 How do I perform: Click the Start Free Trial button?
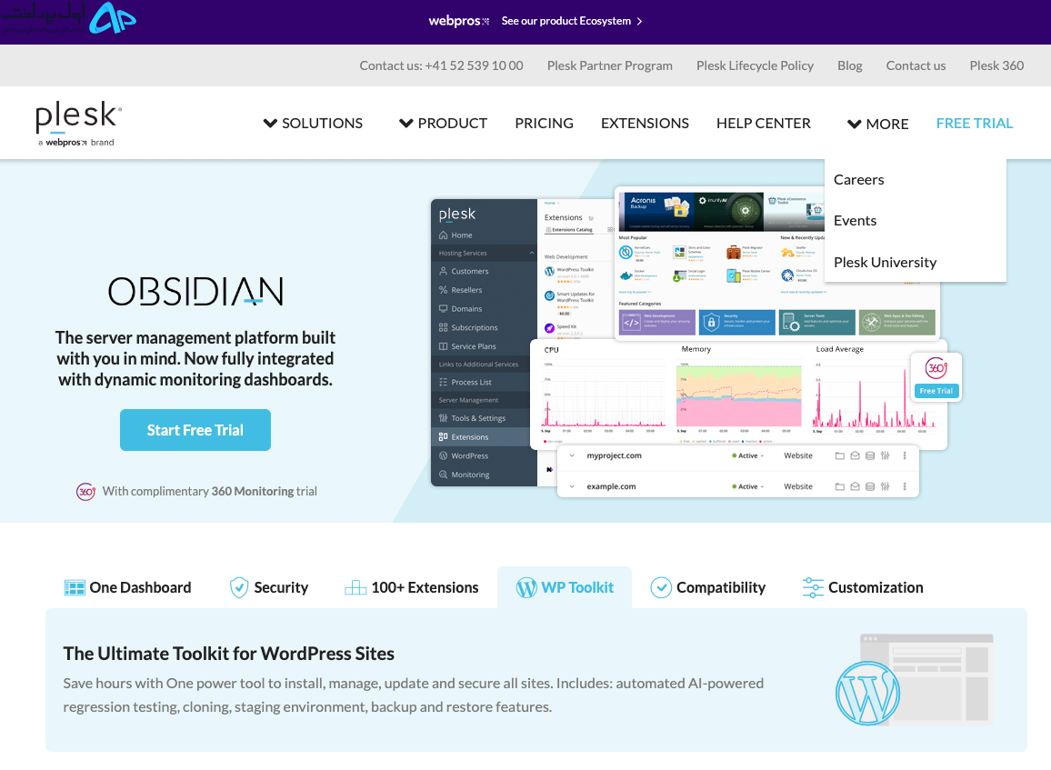(x=195, y=430)
